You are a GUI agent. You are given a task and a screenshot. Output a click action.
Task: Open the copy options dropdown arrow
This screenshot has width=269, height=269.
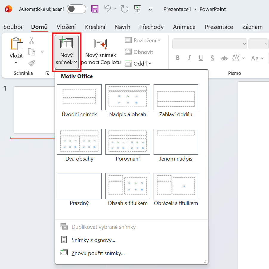point(42,52)
